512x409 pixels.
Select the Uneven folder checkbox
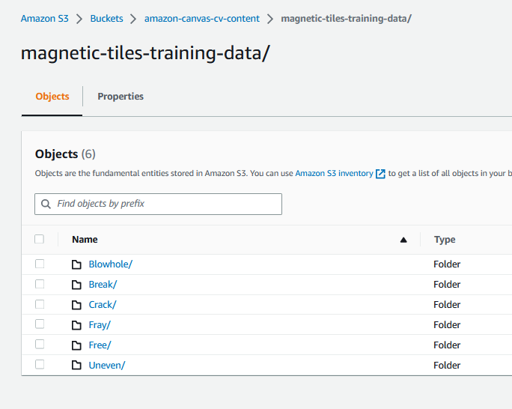pyautogui.click(x=40, y=365)
